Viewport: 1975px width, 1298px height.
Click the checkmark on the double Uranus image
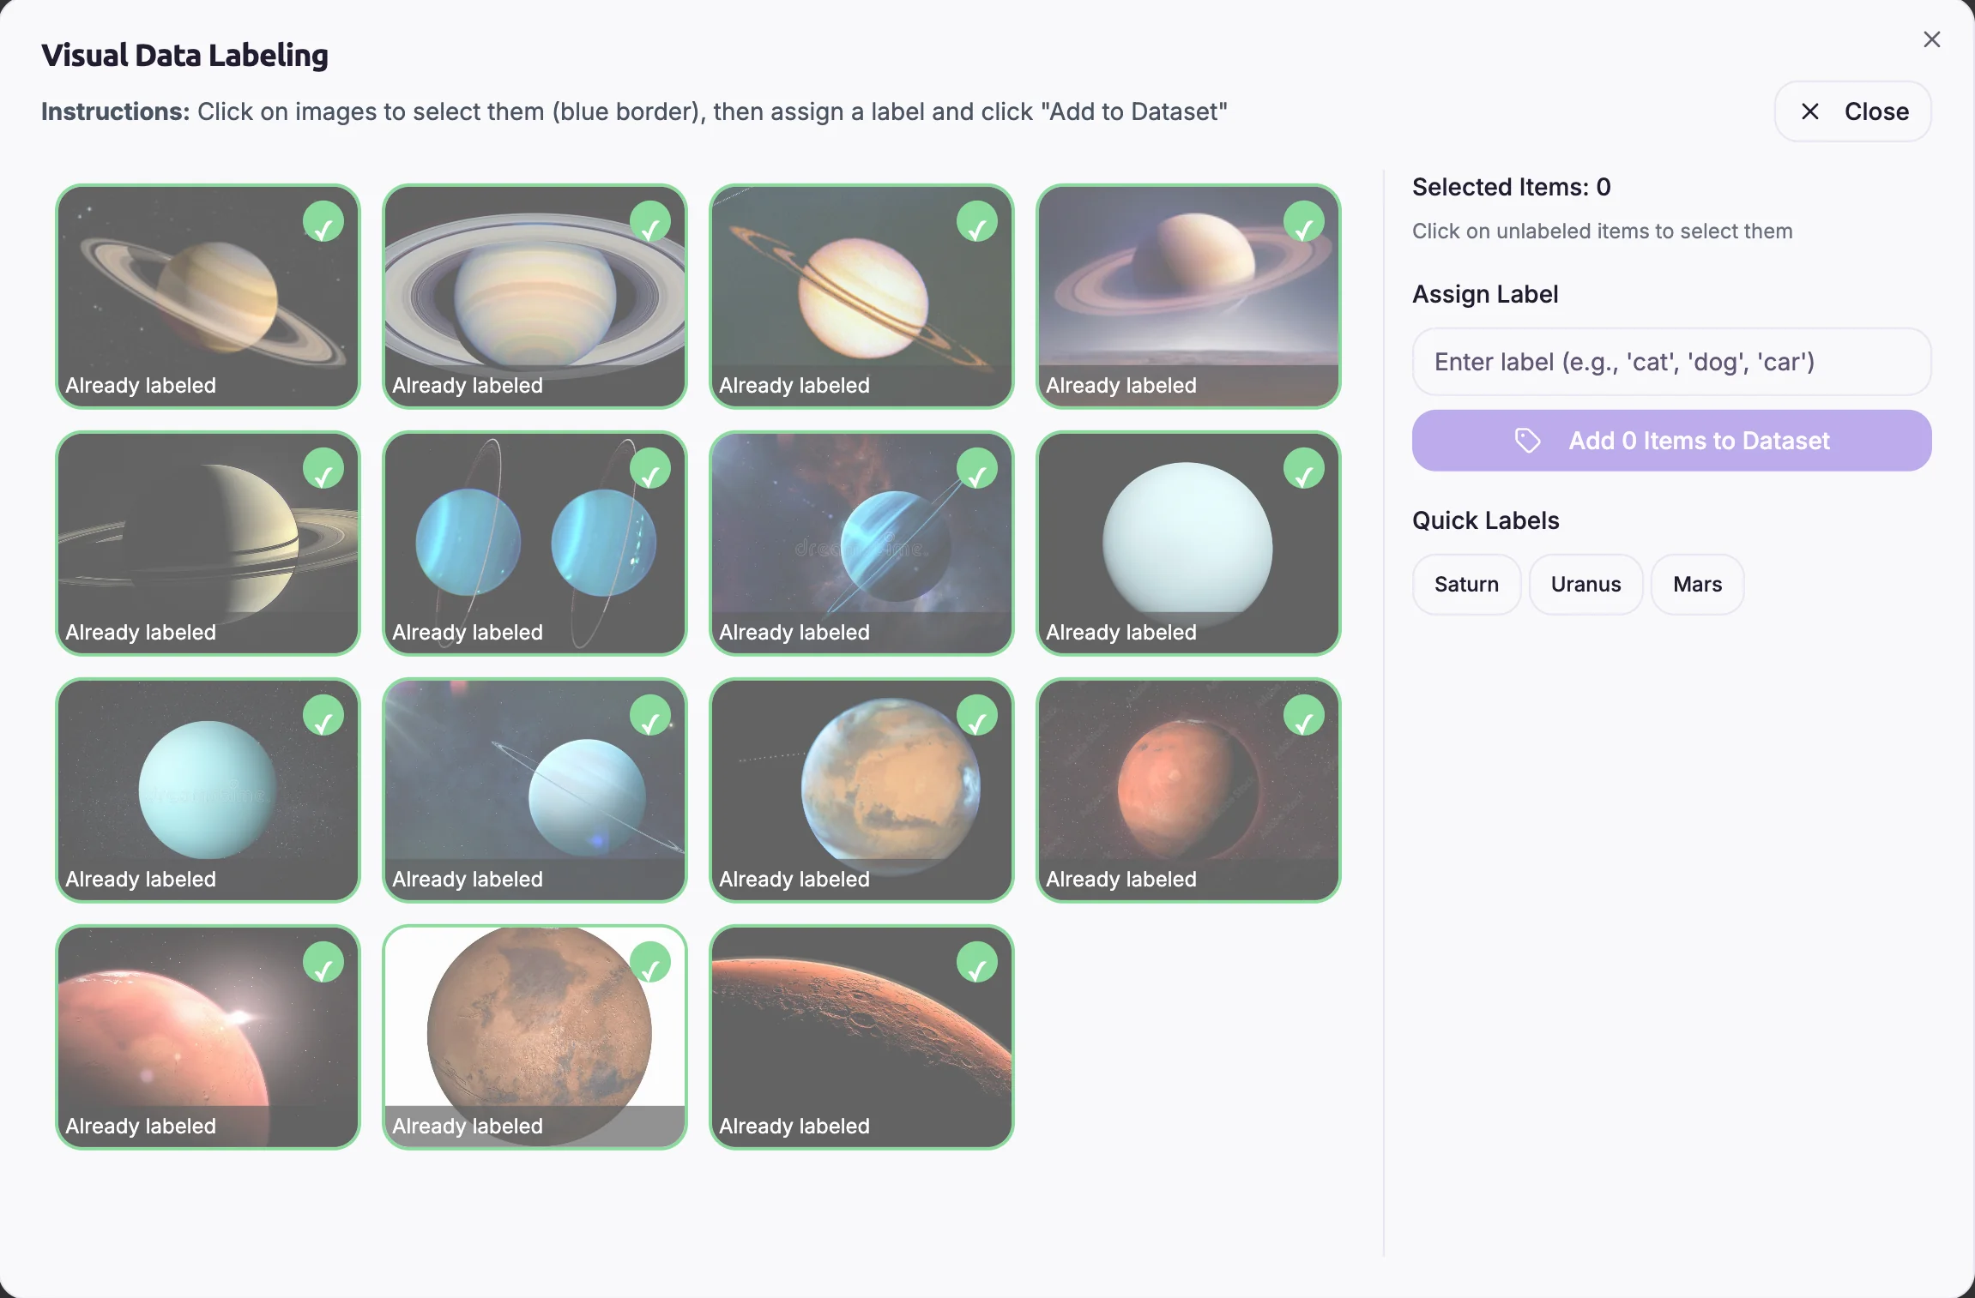pos(651,468)
